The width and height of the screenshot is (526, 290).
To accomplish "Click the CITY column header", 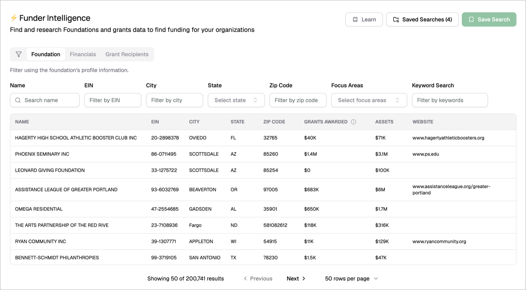I will (194, 122).
